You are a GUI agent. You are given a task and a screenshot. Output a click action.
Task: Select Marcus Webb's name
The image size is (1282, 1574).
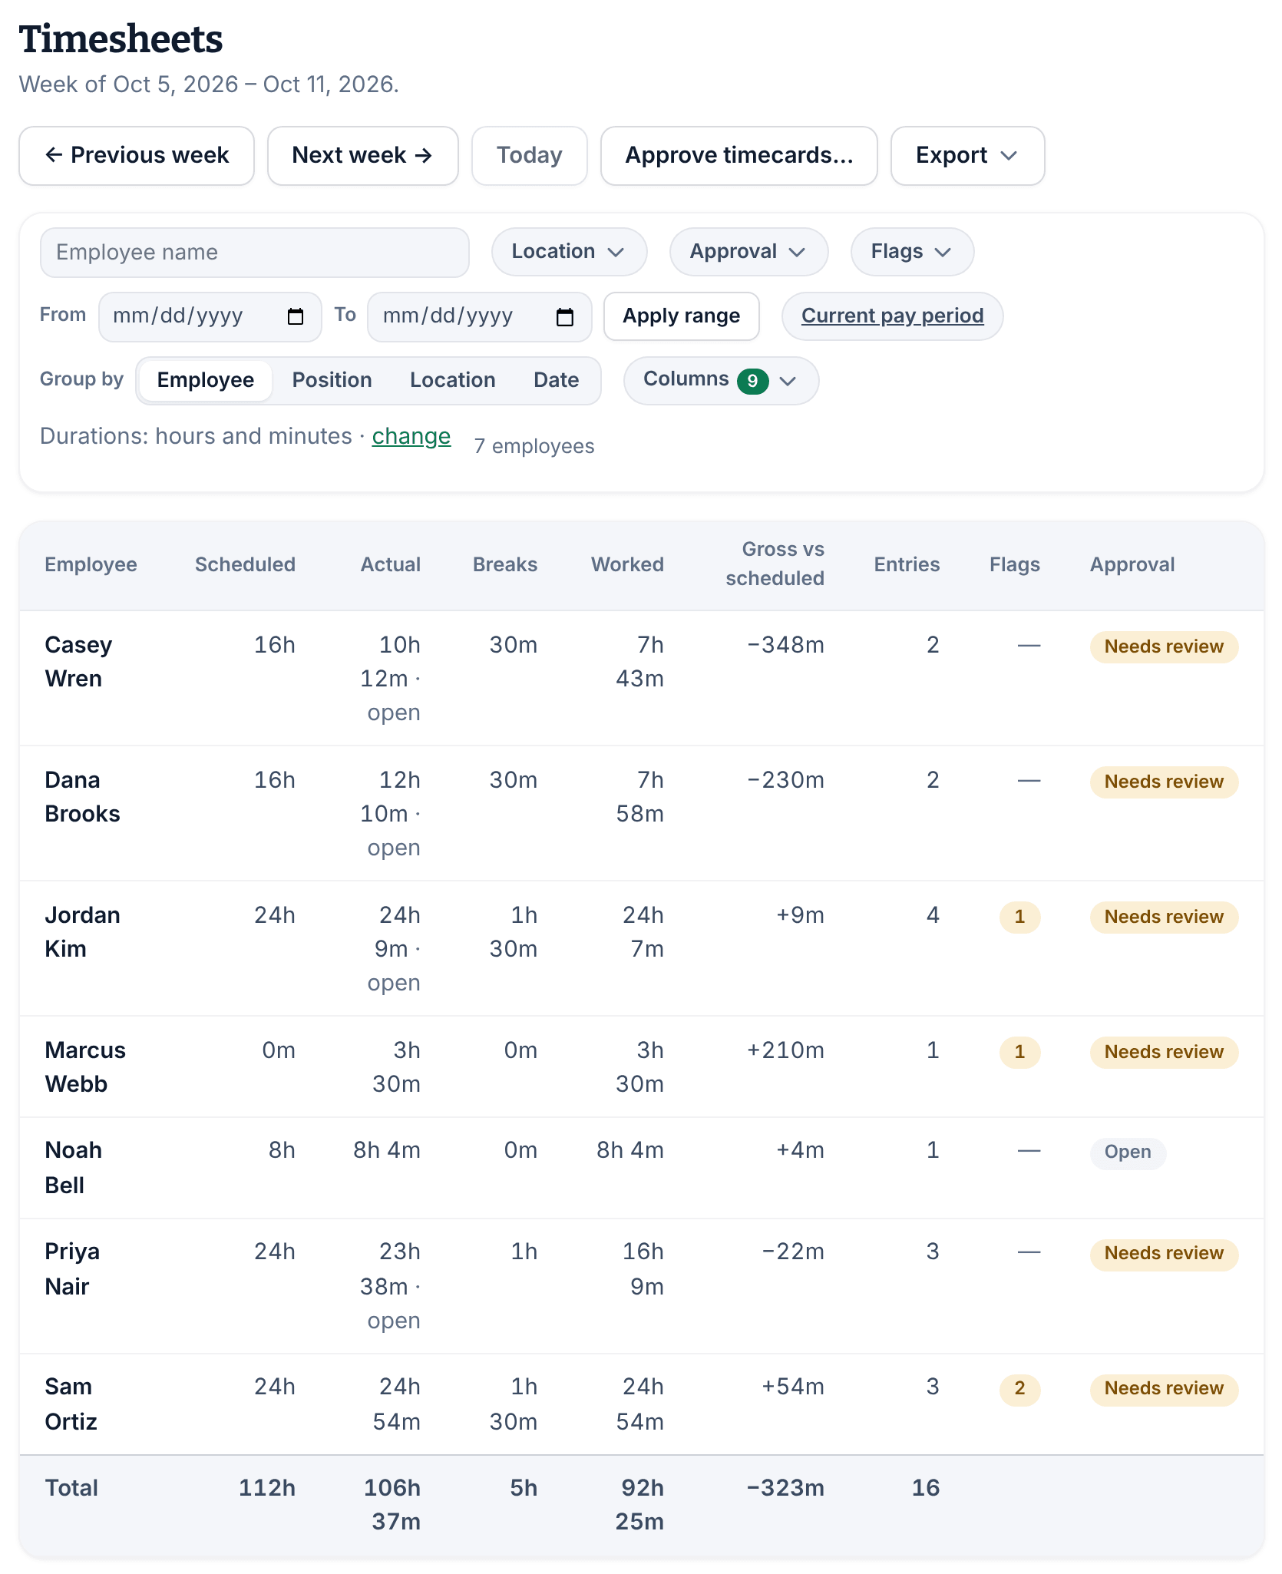pos(85,1067)
